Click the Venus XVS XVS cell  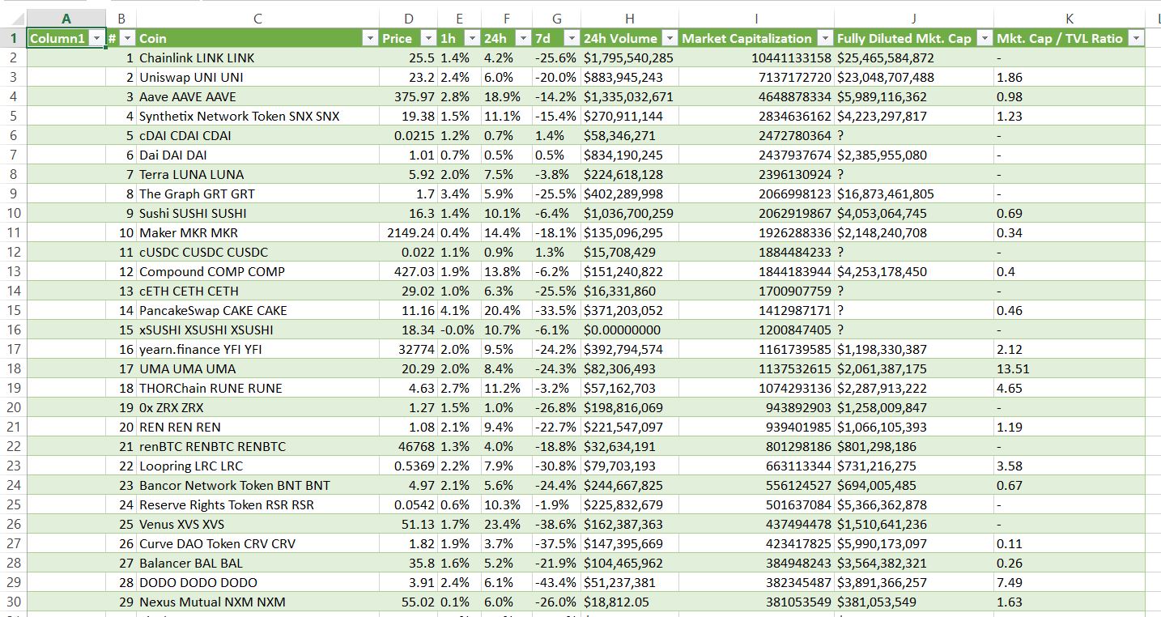pyautogui.click(x=257, y=524)
